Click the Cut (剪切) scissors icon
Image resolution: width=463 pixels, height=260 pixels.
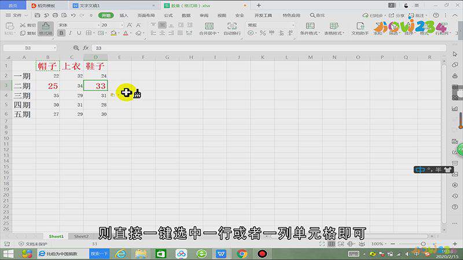click(23, 25)
